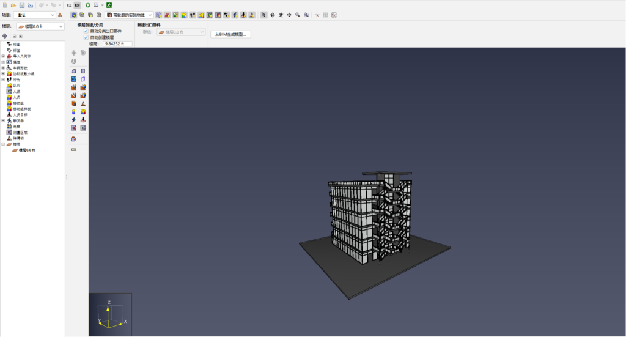626x337 pixels.
Task: Open the 带轮廓的实际物体 display mode dropdown
Action: tap(129, 15)
